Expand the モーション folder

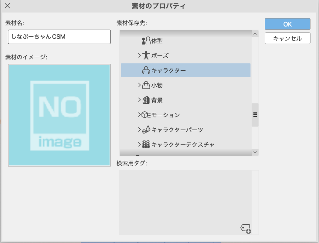[139, 115]
